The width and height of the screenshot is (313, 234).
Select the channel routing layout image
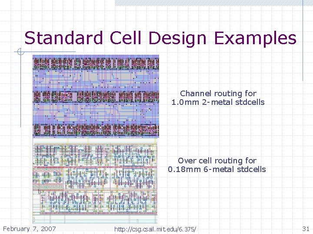96,96
